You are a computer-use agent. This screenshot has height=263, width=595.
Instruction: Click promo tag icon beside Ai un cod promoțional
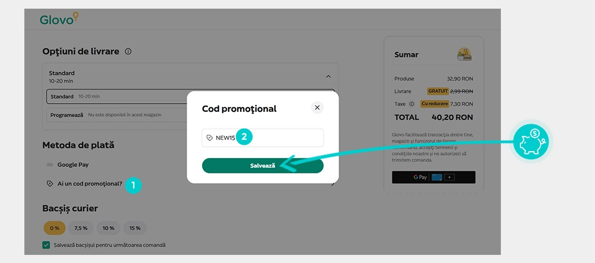tap(49, 184)
